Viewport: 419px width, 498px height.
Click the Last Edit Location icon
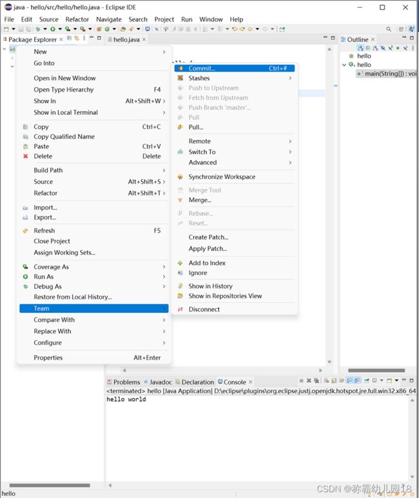click(x=235, y=29)
